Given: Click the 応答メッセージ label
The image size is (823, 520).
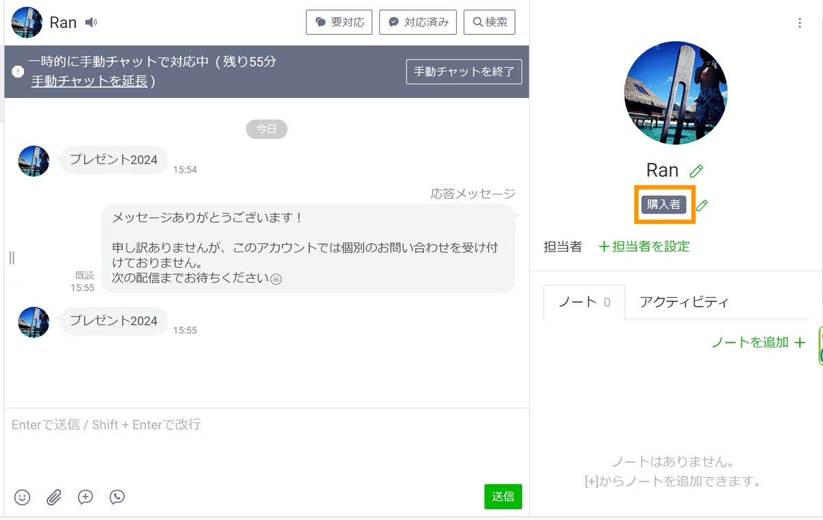Looking at the screenshot, I should [x=473, y=194].
